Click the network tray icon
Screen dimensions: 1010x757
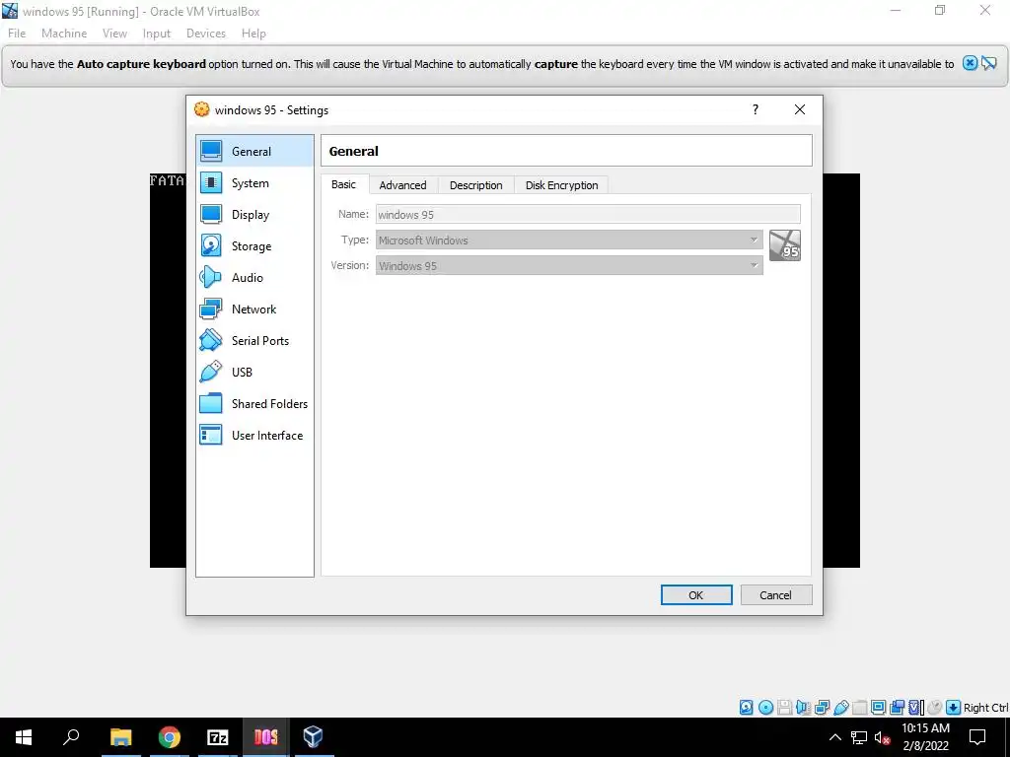859,737
